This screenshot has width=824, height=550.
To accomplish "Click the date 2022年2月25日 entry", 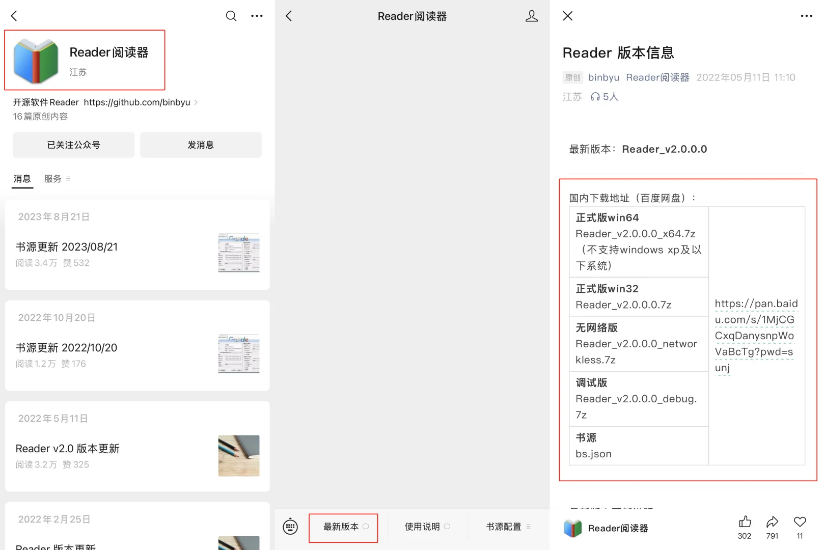I will 54,519.
